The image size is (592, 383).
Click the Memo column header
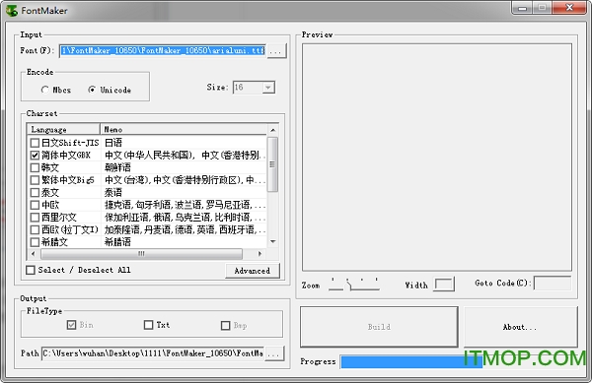[x=184, y=129]
